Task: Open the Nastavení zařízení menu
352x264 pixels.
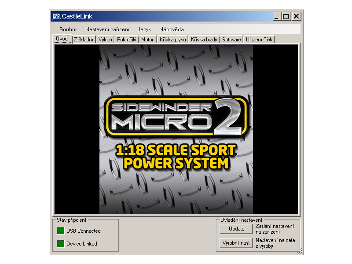Action: coord(107,29)
